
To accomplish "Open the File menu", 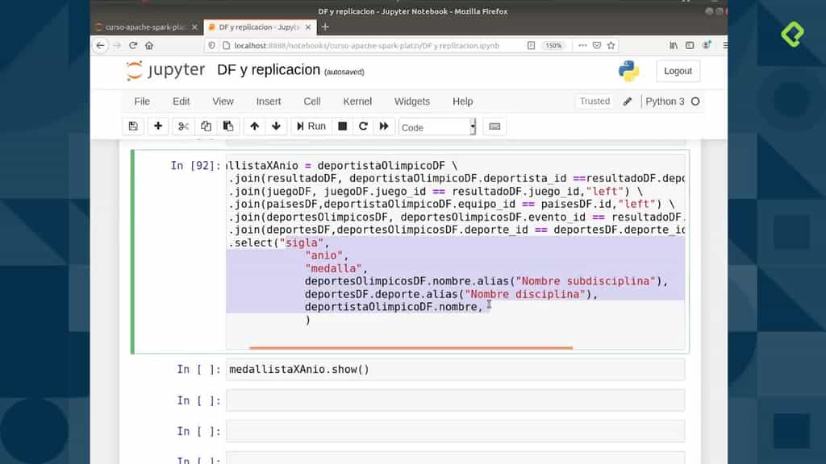I will point(142,101).
